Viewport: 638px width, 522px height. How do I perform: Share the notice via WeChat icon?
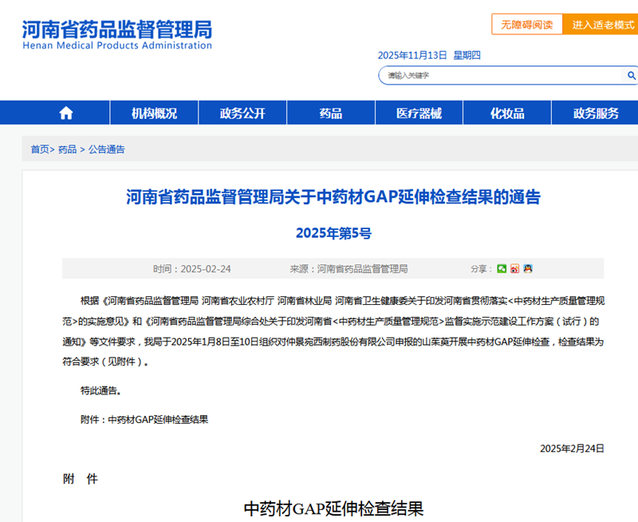point(502,269)
